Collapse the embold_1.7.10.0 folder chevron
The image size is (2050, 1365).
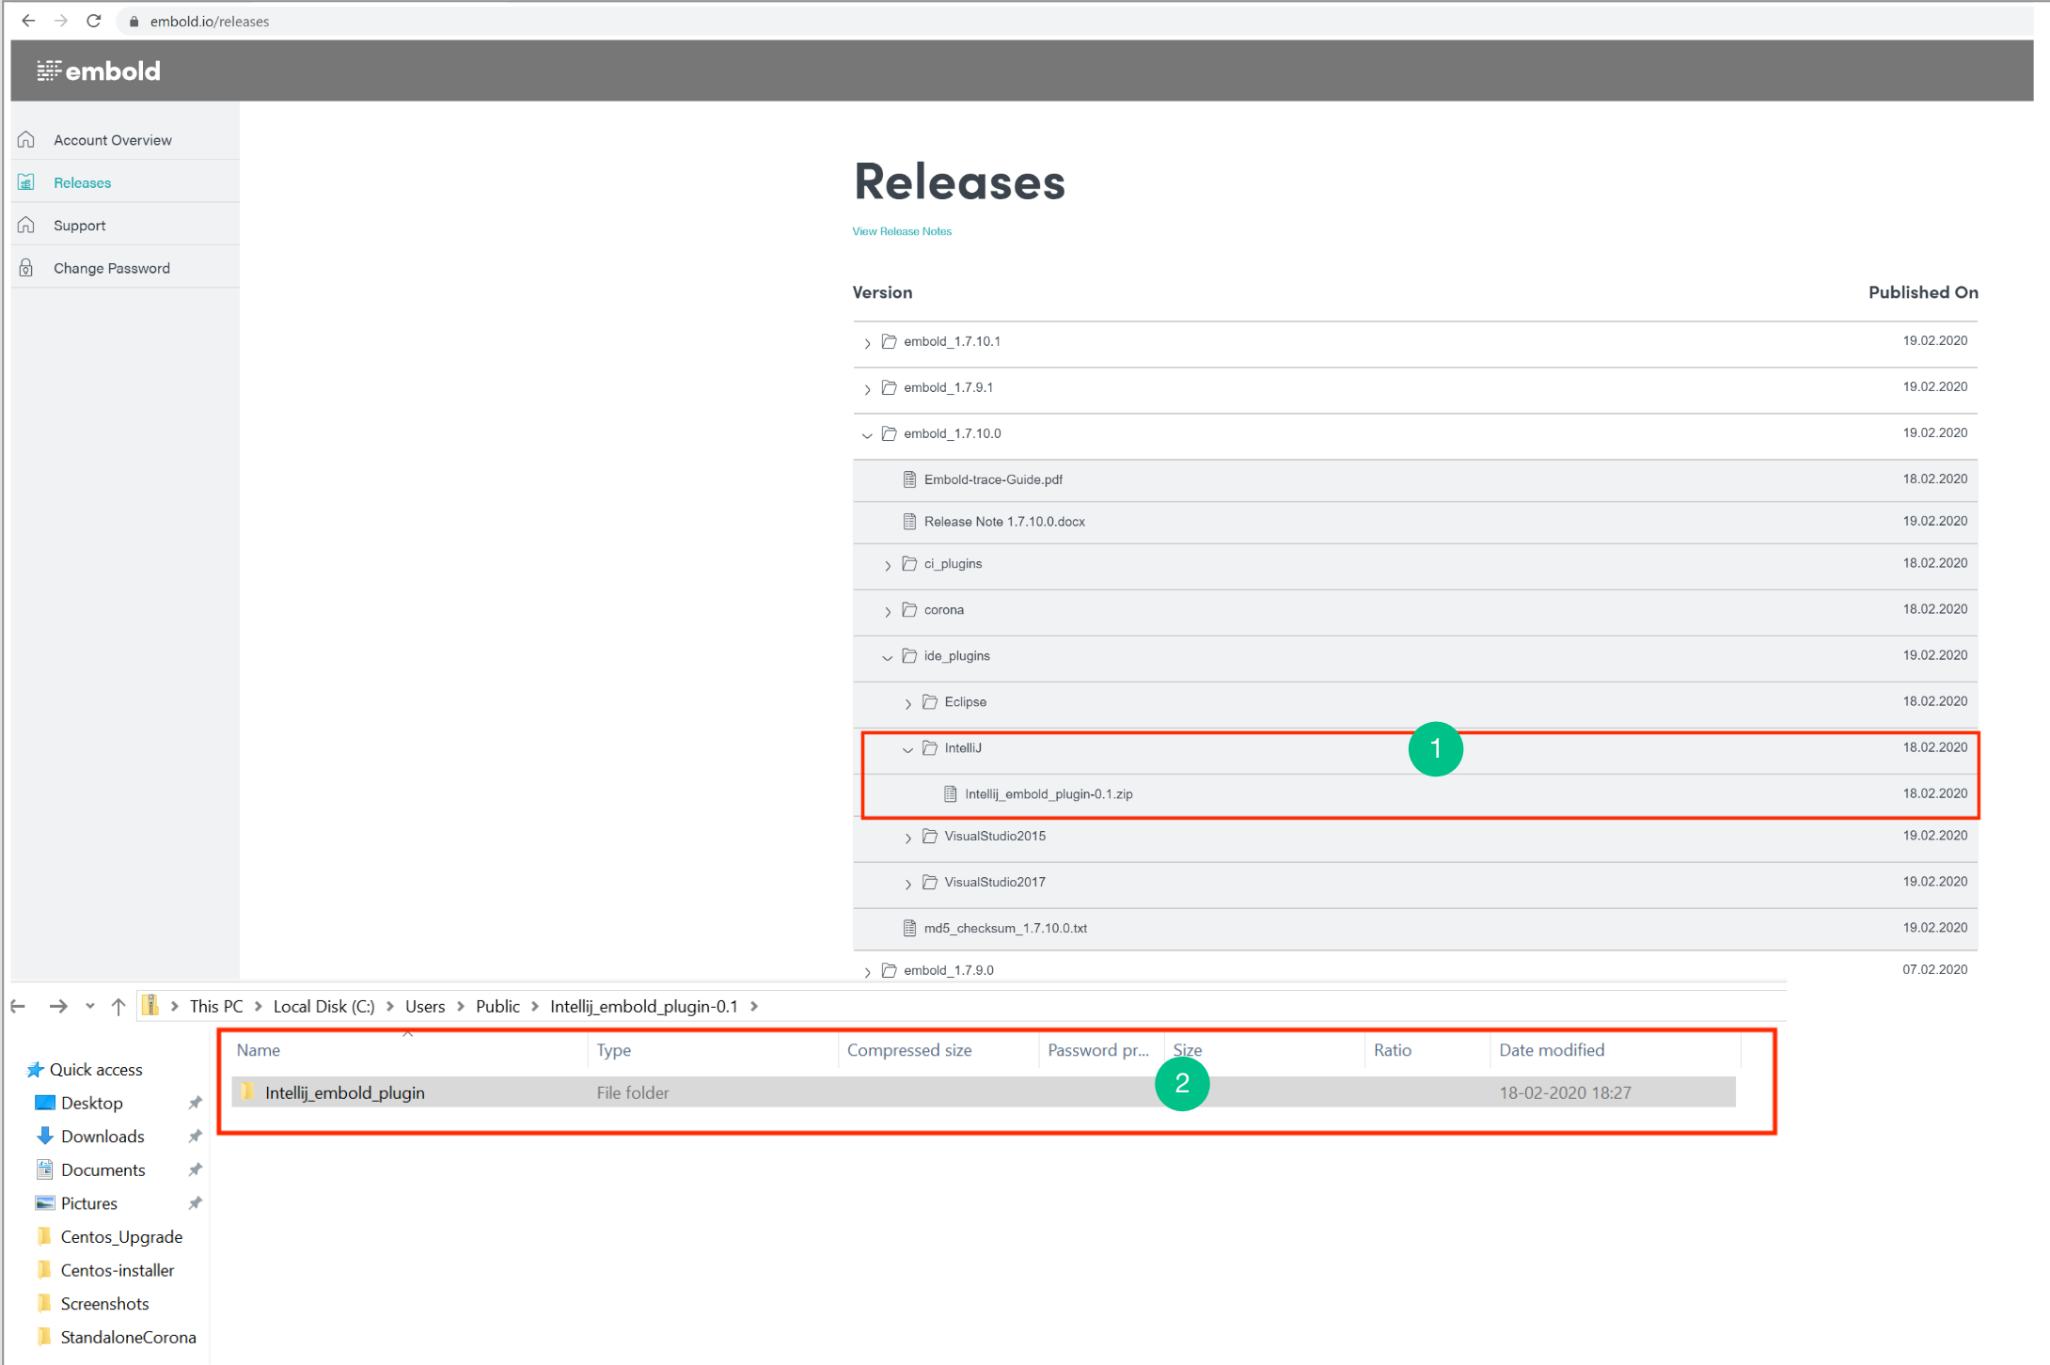(x=867, y=435)
